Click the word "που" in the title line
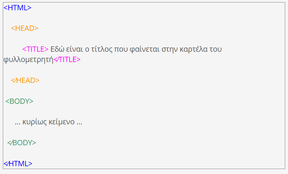Viewport: 288px width, 174px height. (121, 50)
